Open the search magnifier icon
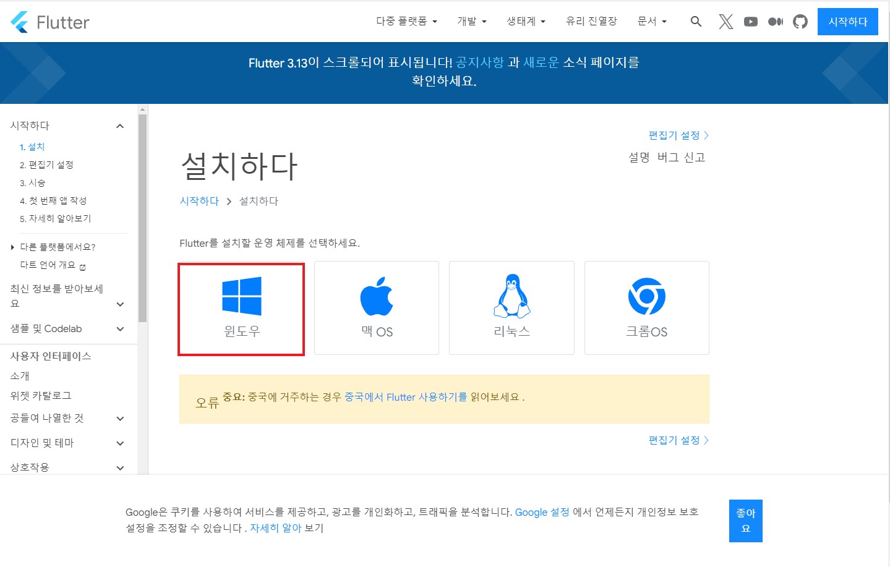The image size is (890, 567). coord(696,22)
